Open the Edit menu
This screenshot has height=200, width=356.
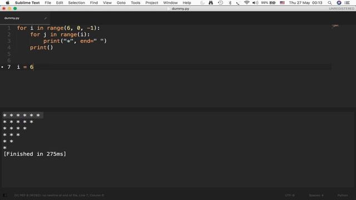tap(60, 3)
